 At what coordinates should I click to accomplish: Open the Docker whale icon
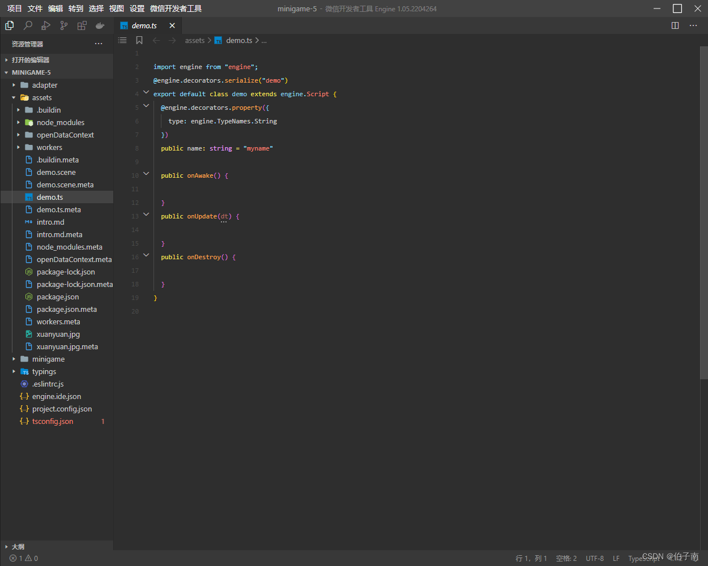point(100,25)
